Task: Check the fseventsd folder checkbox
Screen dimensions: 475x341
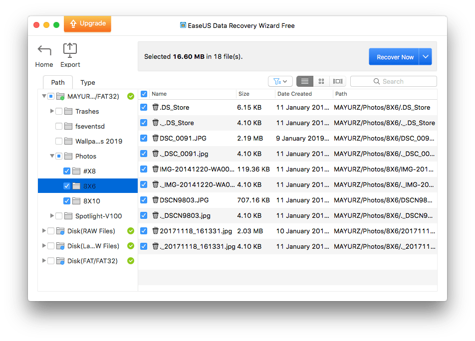Action: 59,126
